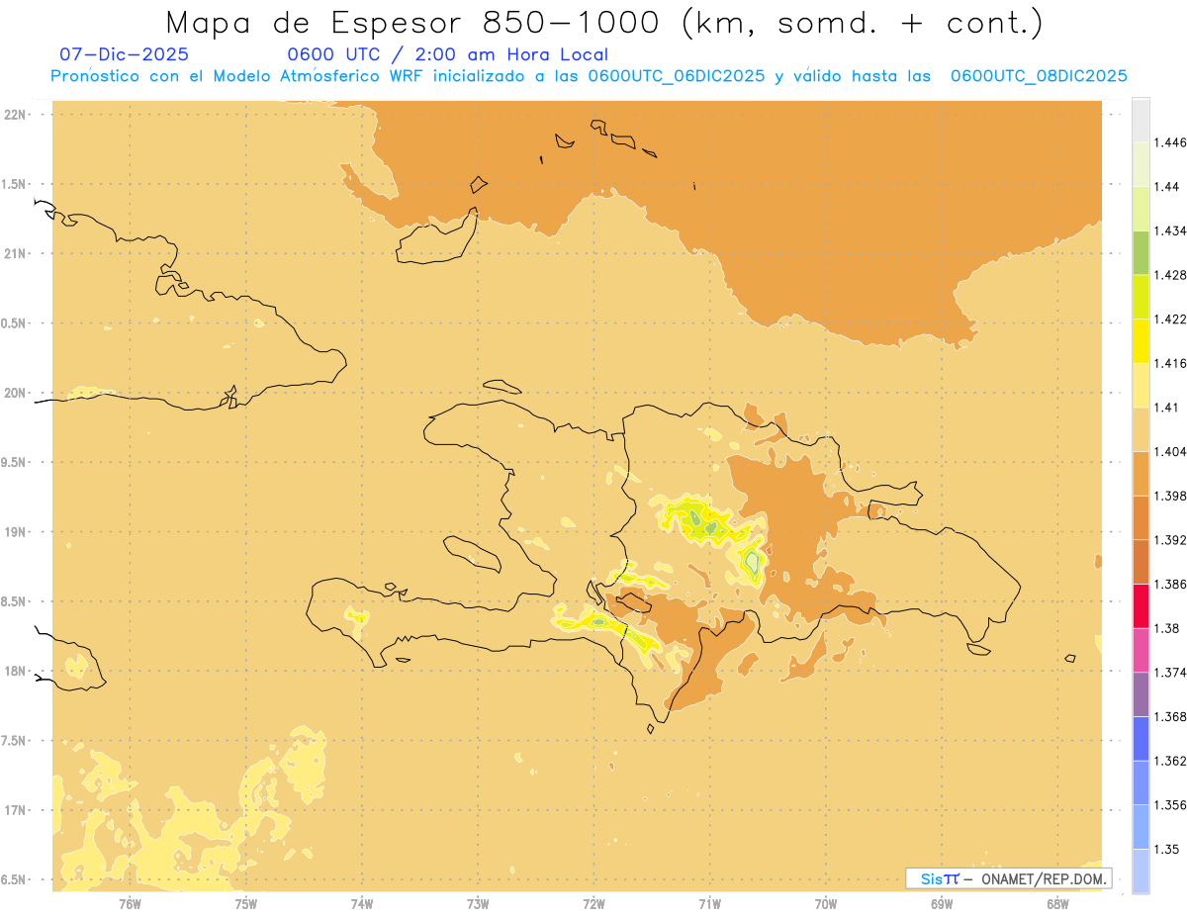Image resolution: width=1187 pixels, height=917 pixels.
Task: Click the '70W' longitude label
Action: click(826, 903)
